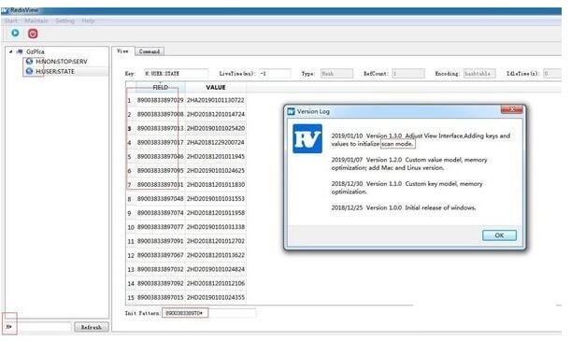Click row number 10 in the table
The height and width of the screenshot is (341, 571).
131,227
